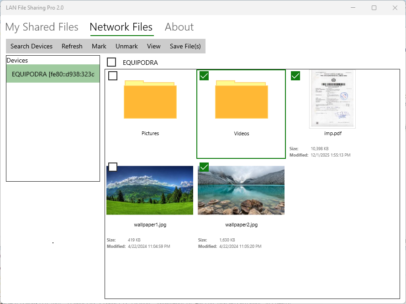
Task: Enable the wallpaper1.jpg checkbox
Action: (x=112, y=167)
